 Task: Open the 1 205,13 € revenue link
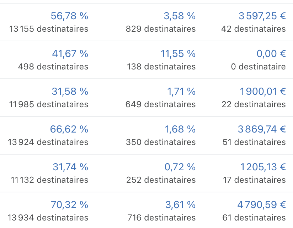coord(263,167)
